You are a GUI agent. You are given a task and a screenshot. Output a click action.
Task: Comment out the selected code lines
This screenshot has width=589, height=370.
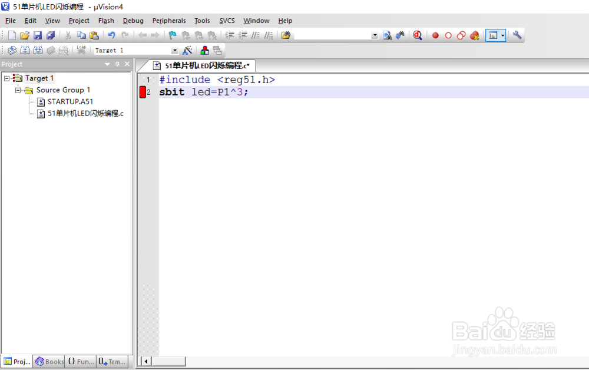click(x=256, y=35)
